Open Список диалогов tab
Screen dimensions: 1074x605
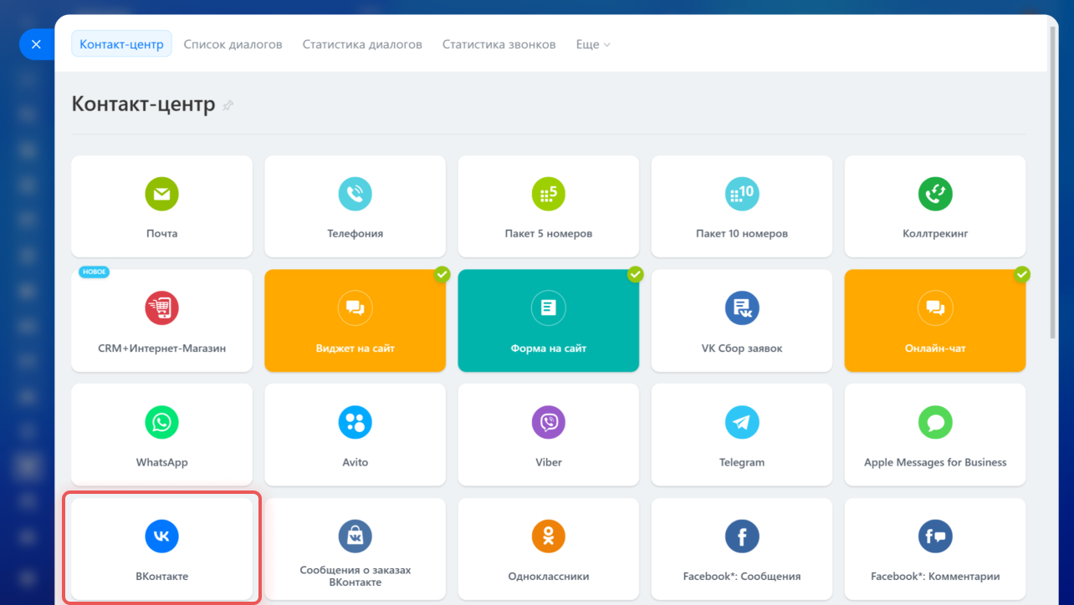coord(233,44)
